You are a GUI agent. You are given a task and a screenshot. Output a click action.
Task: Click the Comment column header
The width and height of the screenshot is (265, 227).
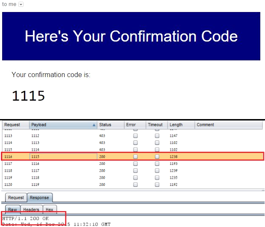(229, 125)
